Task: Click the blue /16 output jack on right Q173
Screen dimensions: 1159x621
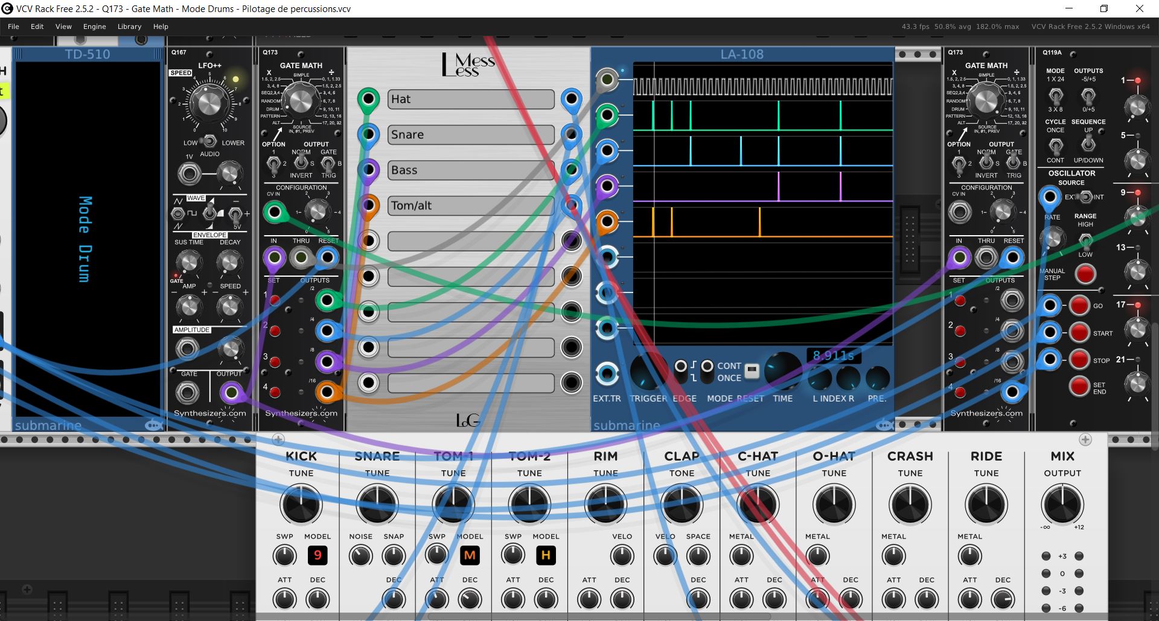Action: tap(1012, 392)
